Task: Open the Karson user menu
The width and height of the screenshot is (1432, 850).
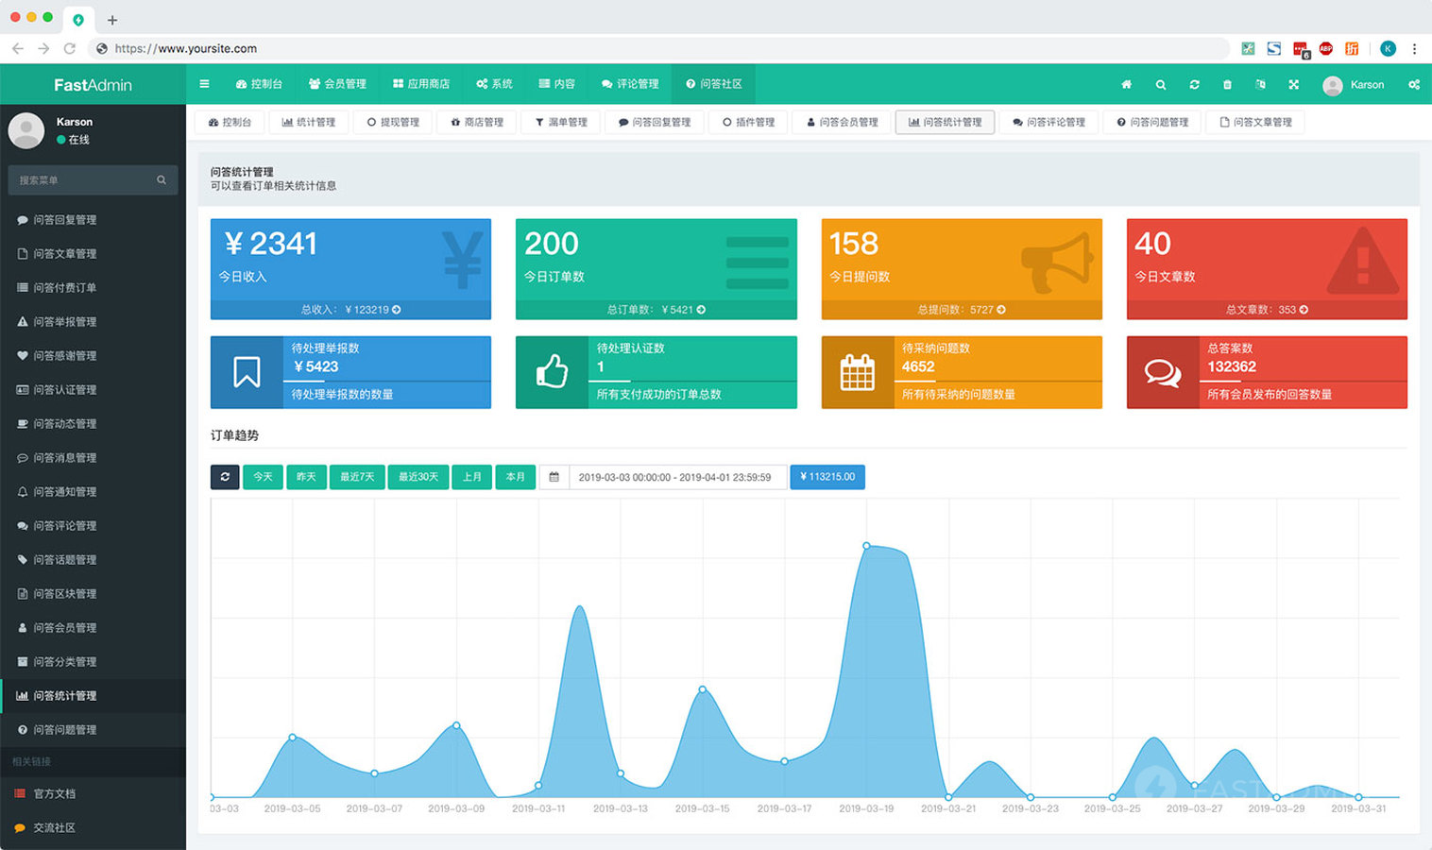Action: pyautogui.click(x=1354, y=85)
